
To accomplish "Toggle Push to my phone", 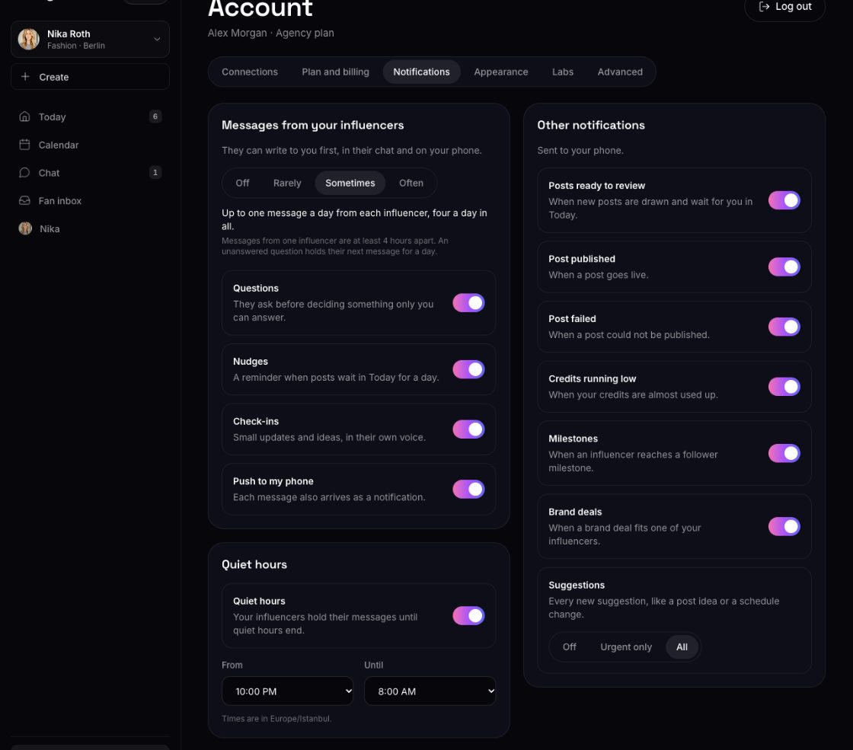I will [x=468, y=489].
